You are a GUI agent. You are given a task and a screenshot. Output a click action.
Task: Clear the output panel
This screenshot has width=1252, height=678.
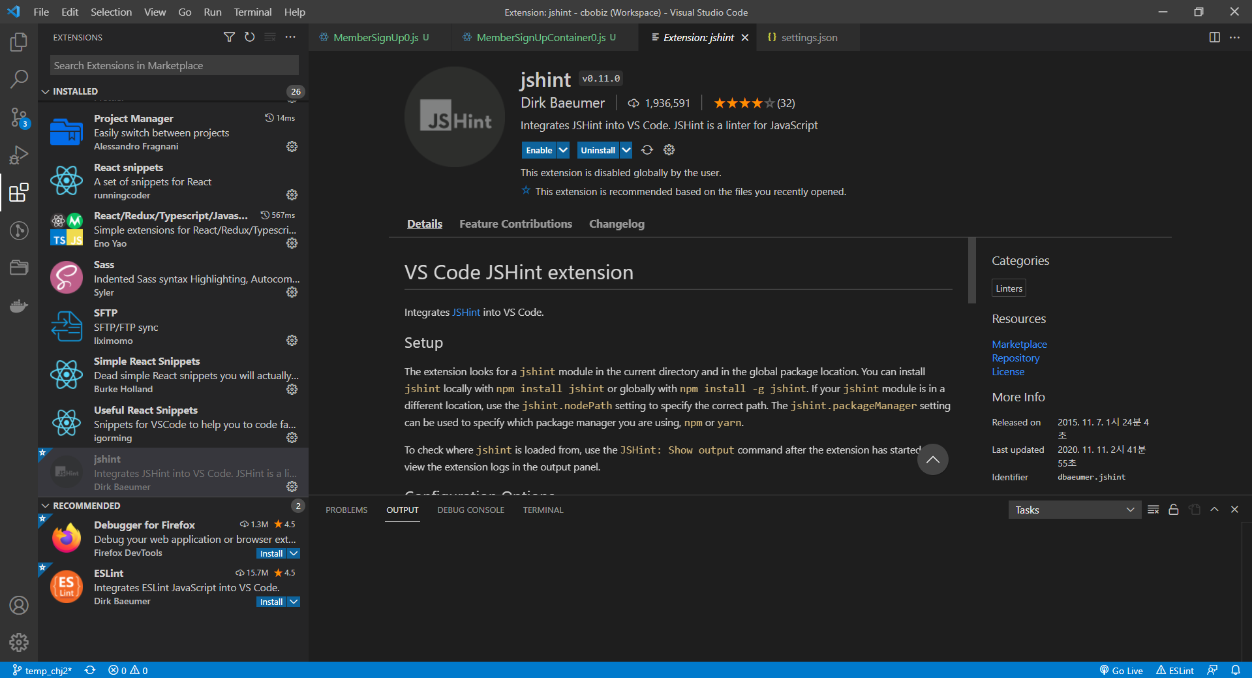[x=1153, y=510]
